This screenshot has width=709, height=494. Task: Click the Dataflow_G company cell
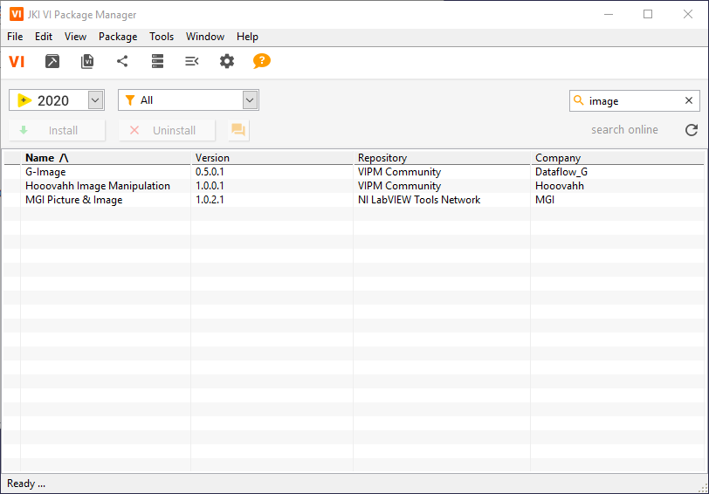(x=561, y=172)
